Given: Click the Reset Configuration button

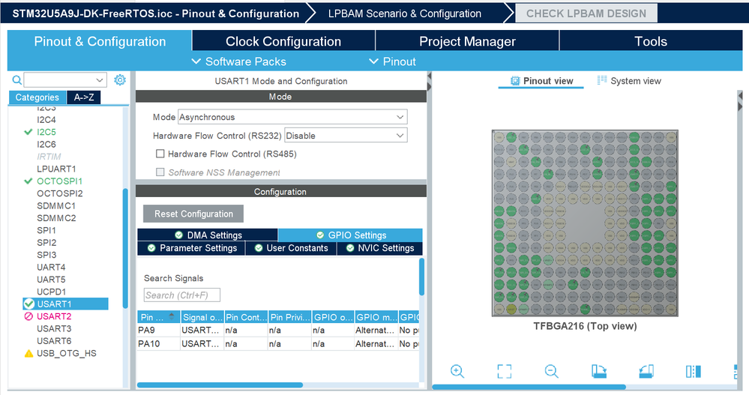Looking at the screenshot, I should point(193,214).
